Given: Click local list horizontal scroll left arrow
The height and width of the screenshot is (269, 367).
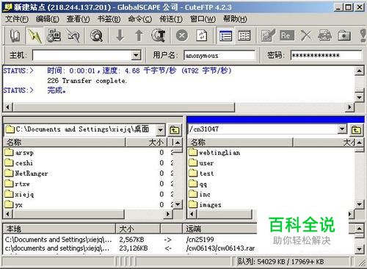Looking at the screenshot, I should (8, 214).
